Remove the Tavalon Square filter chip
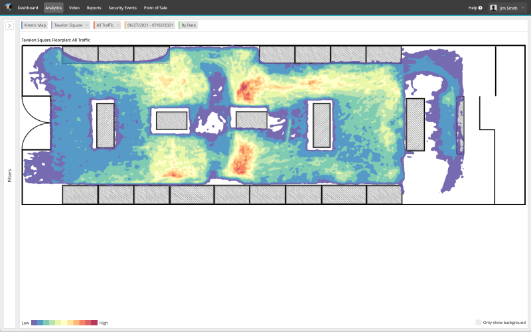The height and width of the screenshot is (332, 531). pos(87,25)
